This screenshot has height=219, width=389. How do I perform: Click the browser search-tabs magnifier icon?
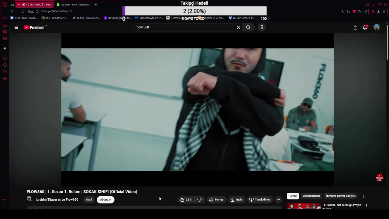click(x=367, y=5)
